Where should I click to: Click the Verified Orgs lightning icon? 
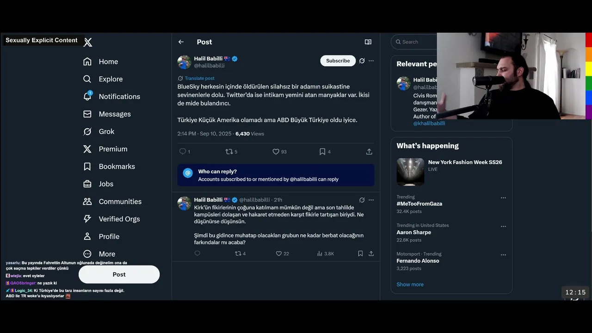click(87, 219)
